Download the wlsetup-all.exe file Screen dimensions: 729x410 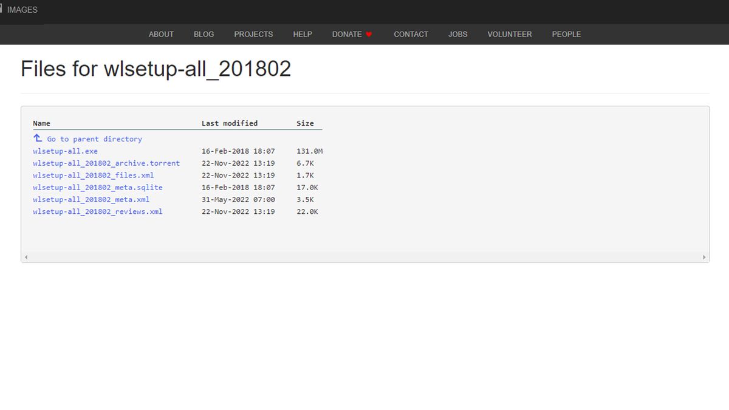click(x=65, y=151)
